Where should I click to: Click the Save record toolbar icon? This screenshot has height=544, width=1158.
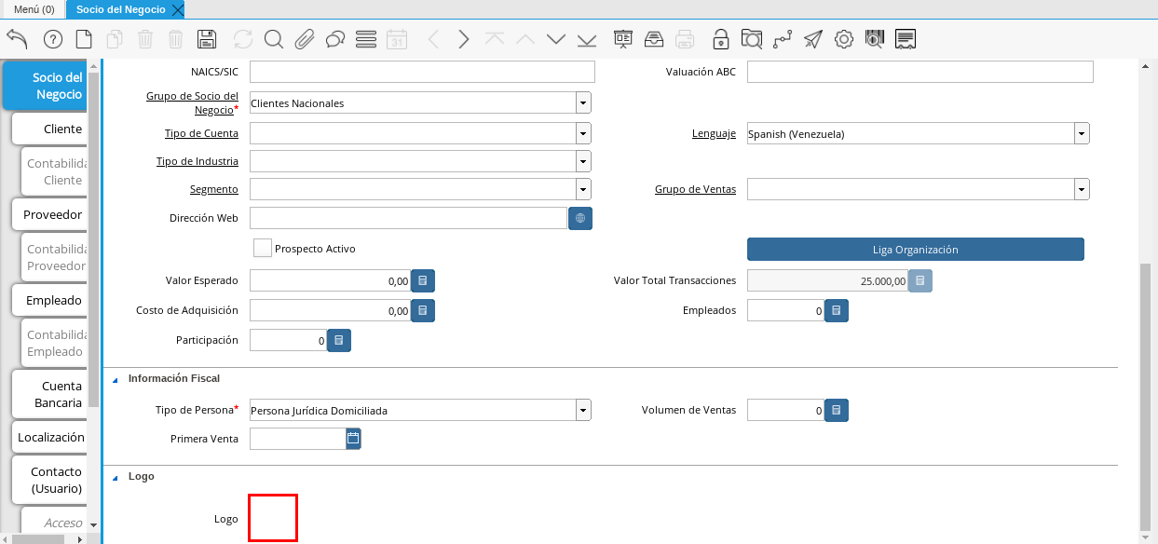[x=207, y=39]
